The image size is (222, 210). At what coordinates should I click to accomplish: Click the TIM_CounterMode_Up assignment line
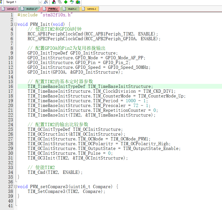click(107, 96)
